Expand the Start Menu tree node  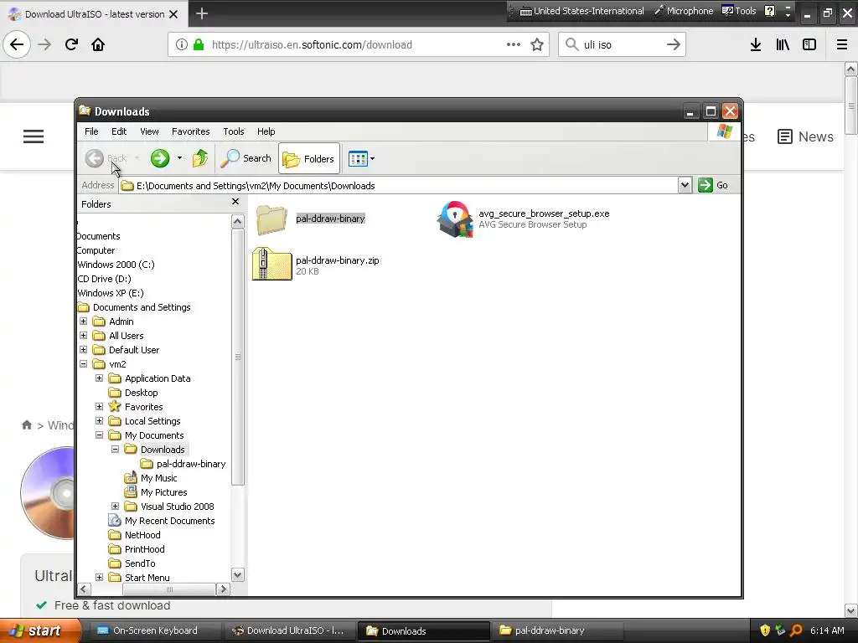click(99, 578)
